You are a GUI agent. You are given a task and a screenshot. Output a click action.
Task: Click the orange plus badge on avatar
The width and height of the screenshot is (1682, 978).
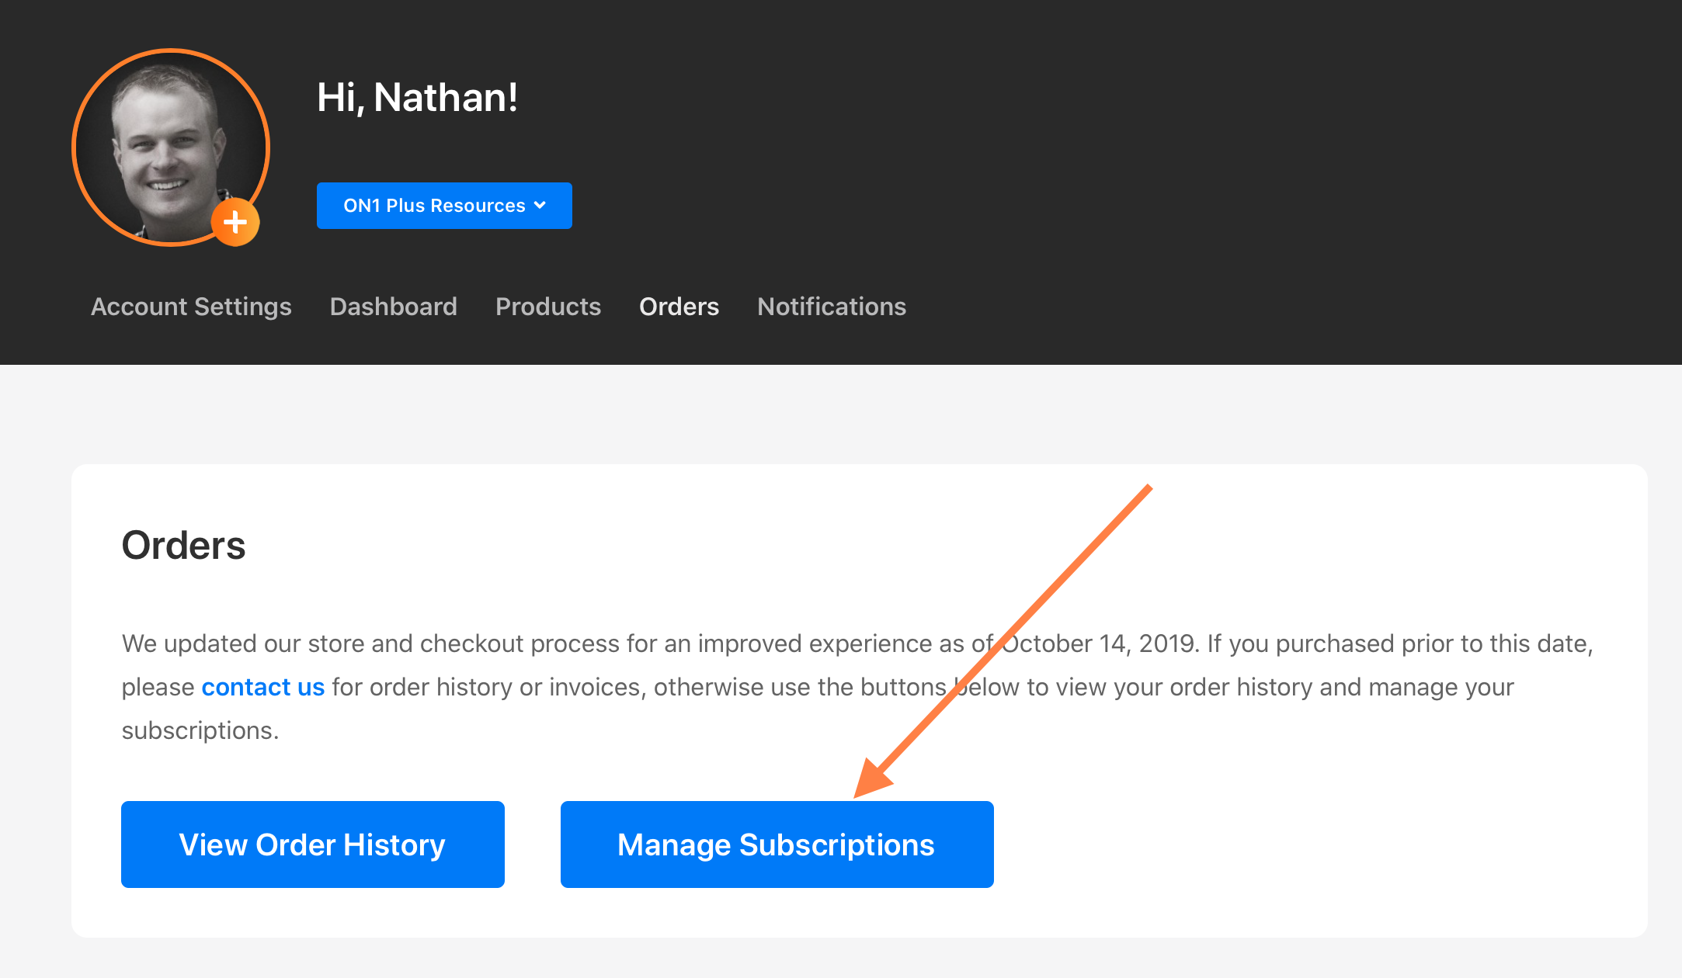(x=235, y=223)
